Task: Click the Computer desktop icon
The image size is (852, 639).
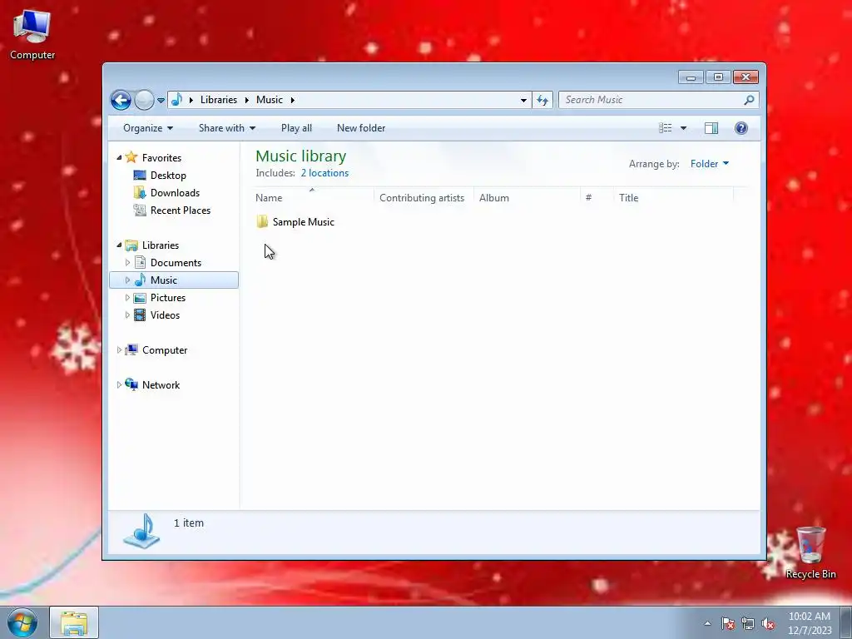Action: [x=32, y=34]
